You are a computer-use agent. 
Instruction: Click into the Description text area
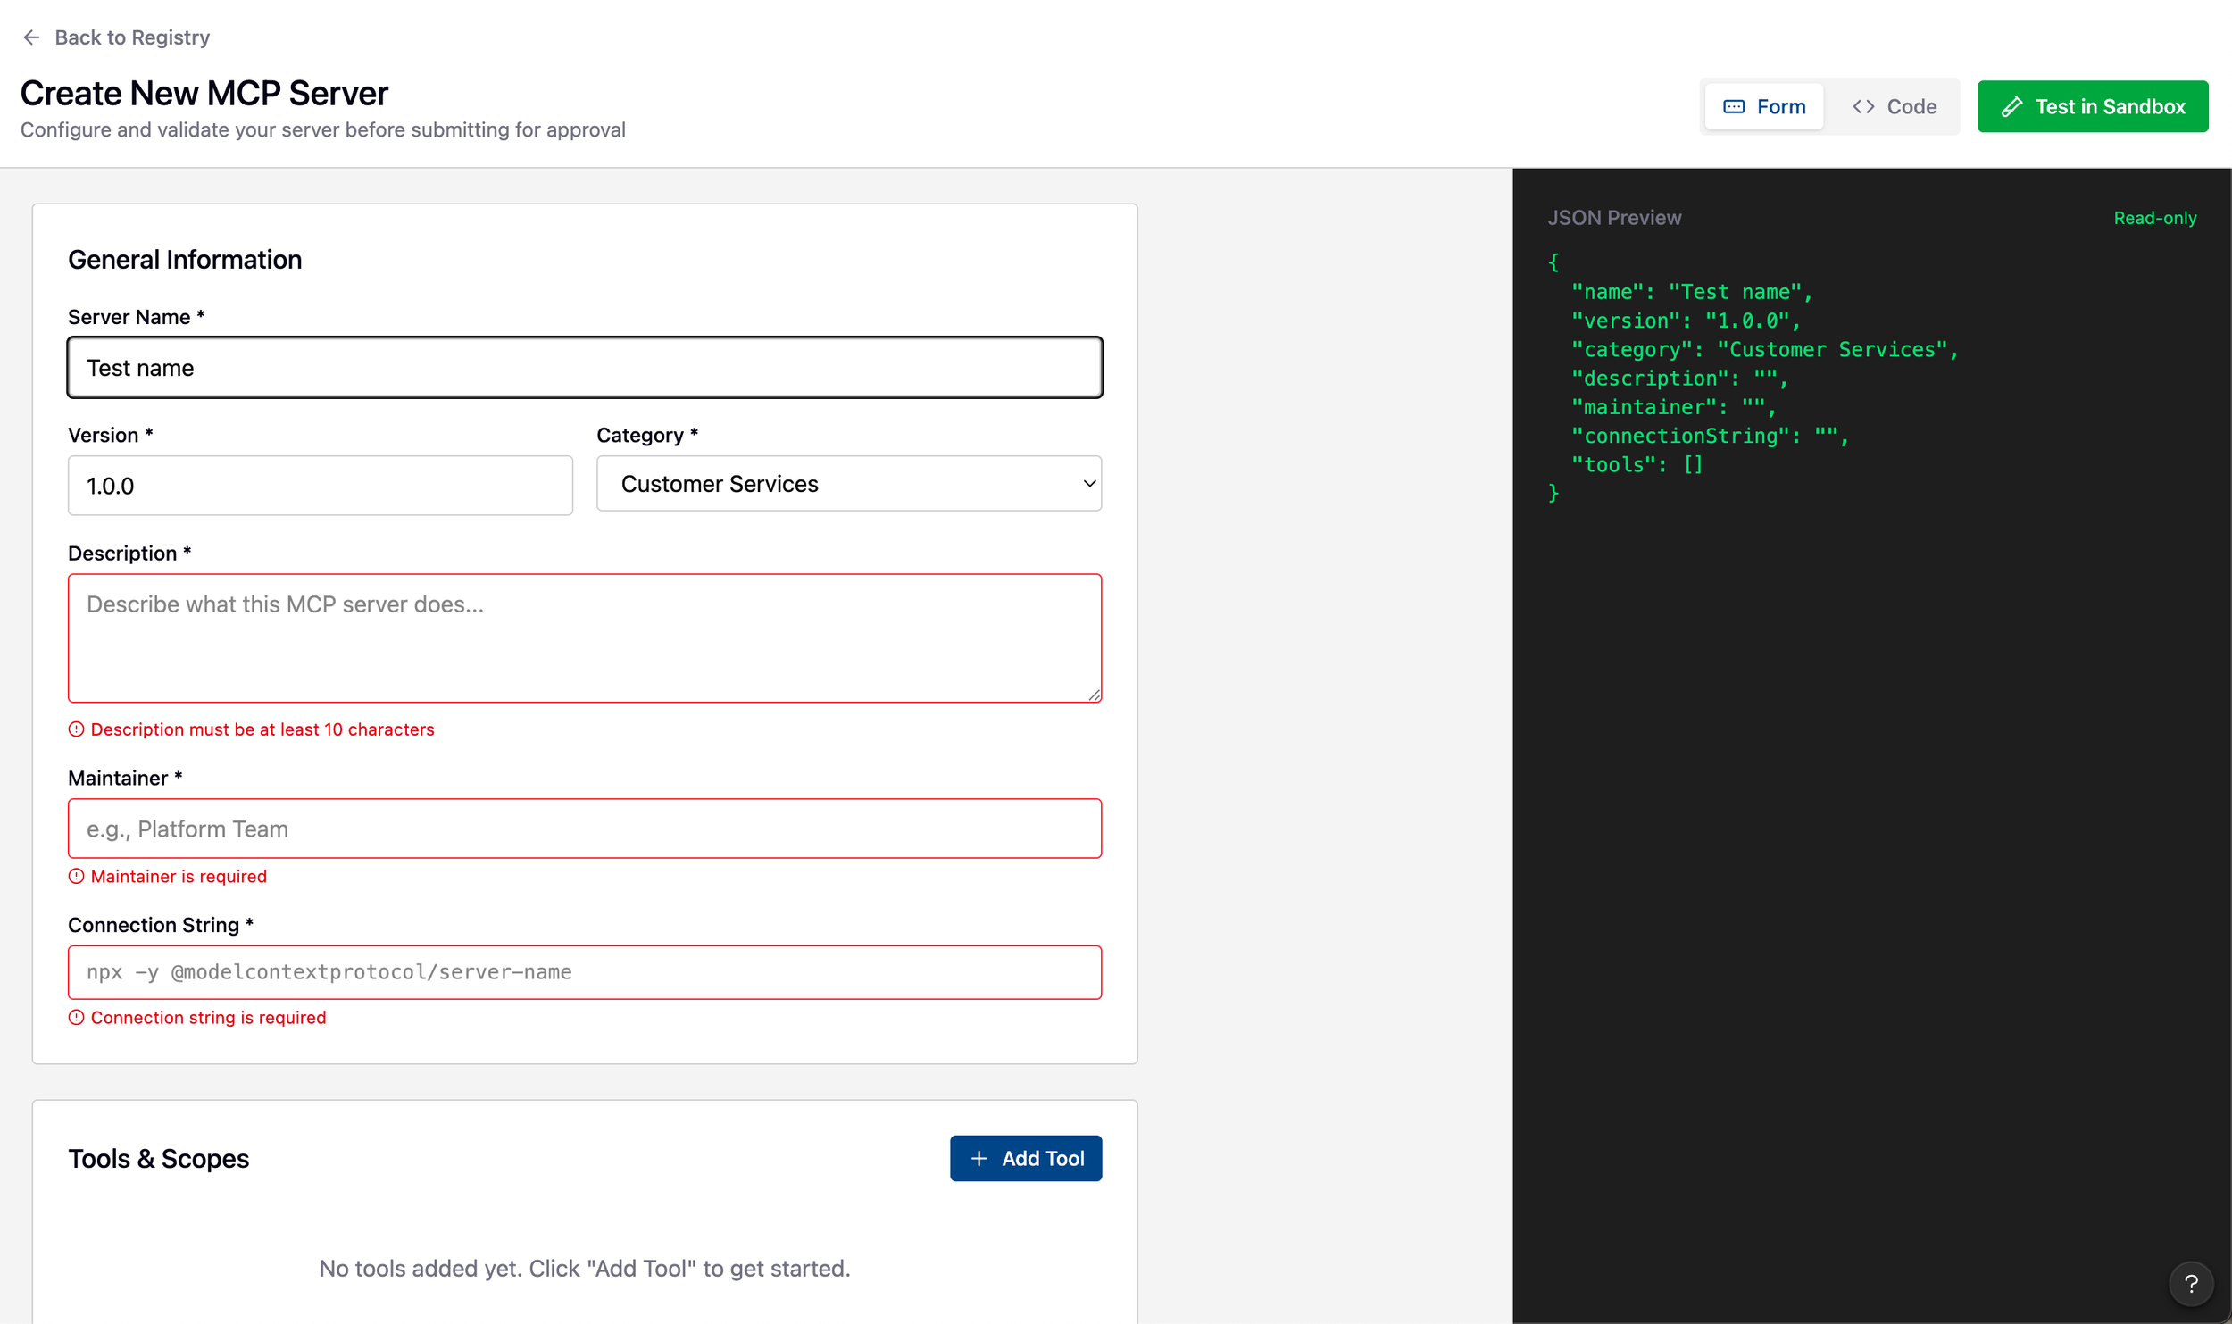(x=585, y=638)
